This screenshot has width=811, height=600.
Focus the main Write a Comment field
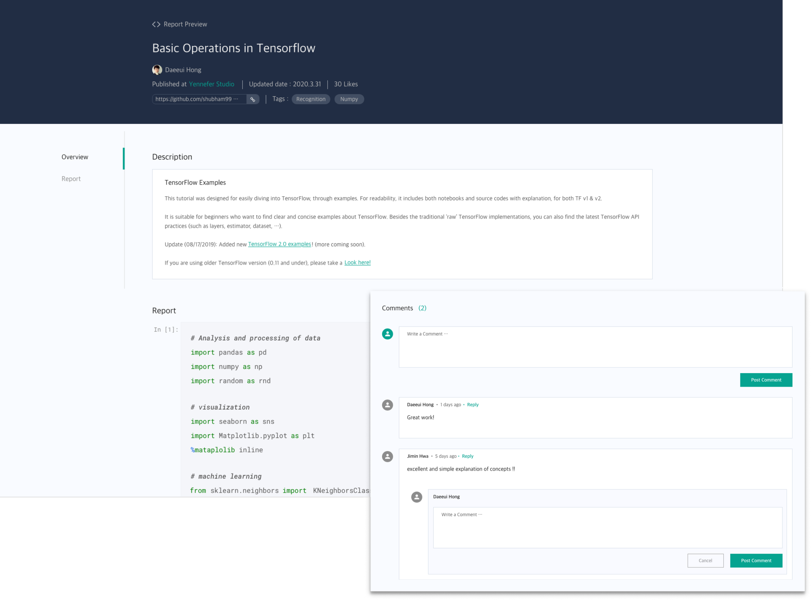pos(595,347)
